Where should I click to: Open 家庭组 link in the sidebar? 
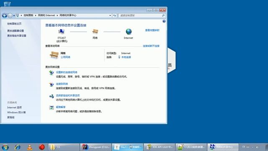[11, 117]
